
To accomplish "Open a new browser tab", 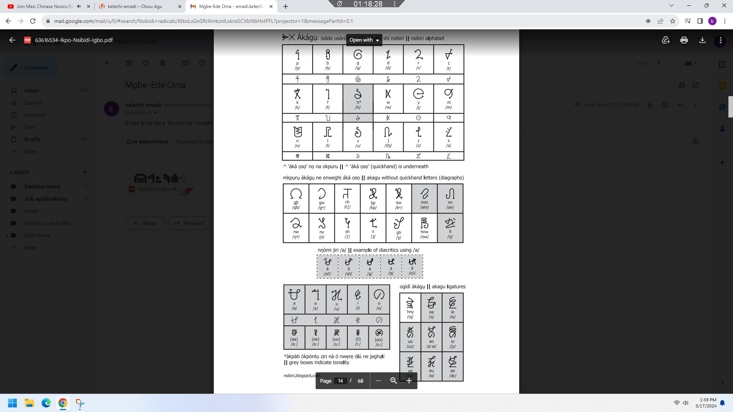I will tap(286, 6).
